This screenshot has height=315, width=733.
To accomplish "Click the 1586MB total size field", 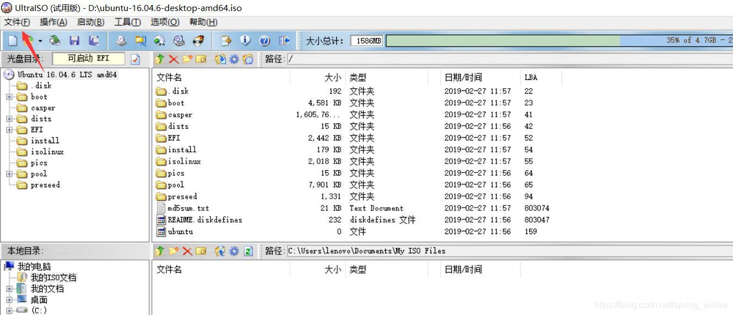I will pos(366,41).
